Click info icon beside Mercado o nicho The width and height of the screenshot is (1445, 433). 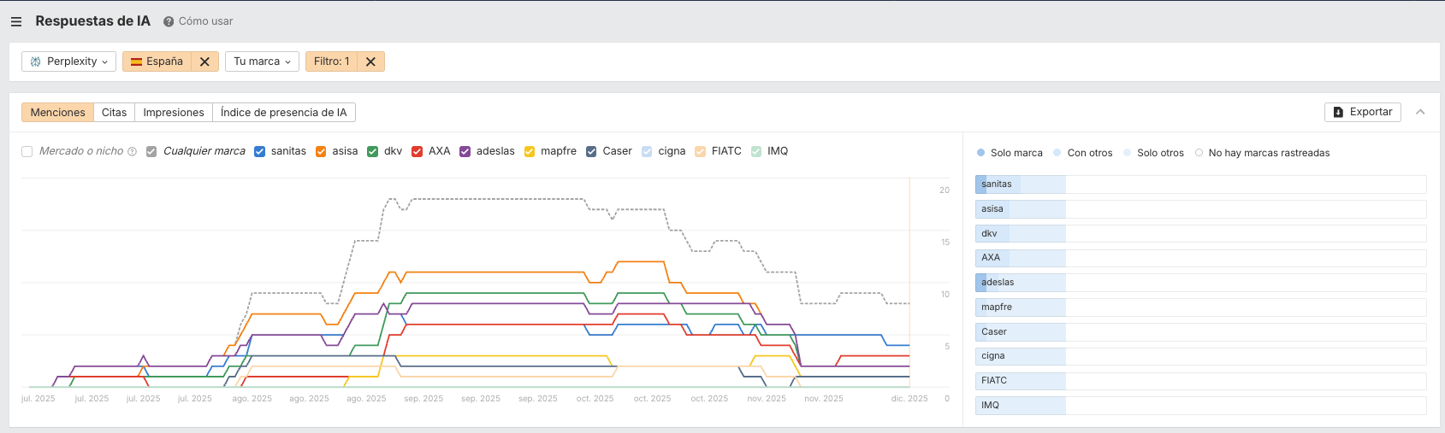(132, 152)
